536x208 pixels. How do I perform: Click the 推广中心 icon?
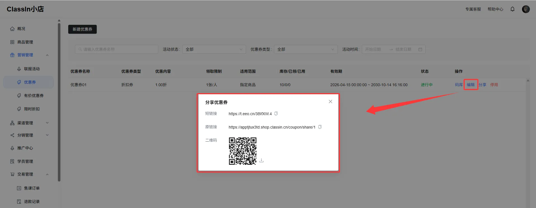pos(12,148)
